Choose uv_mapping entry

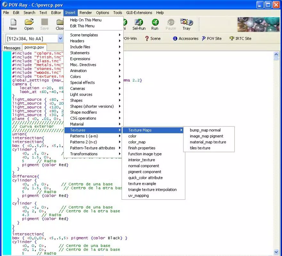(153, 195)
